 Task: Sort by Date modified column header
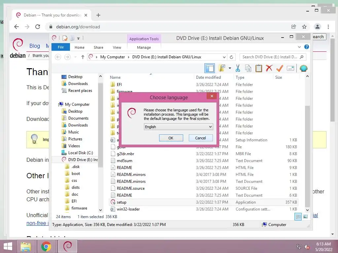[209, 77]
